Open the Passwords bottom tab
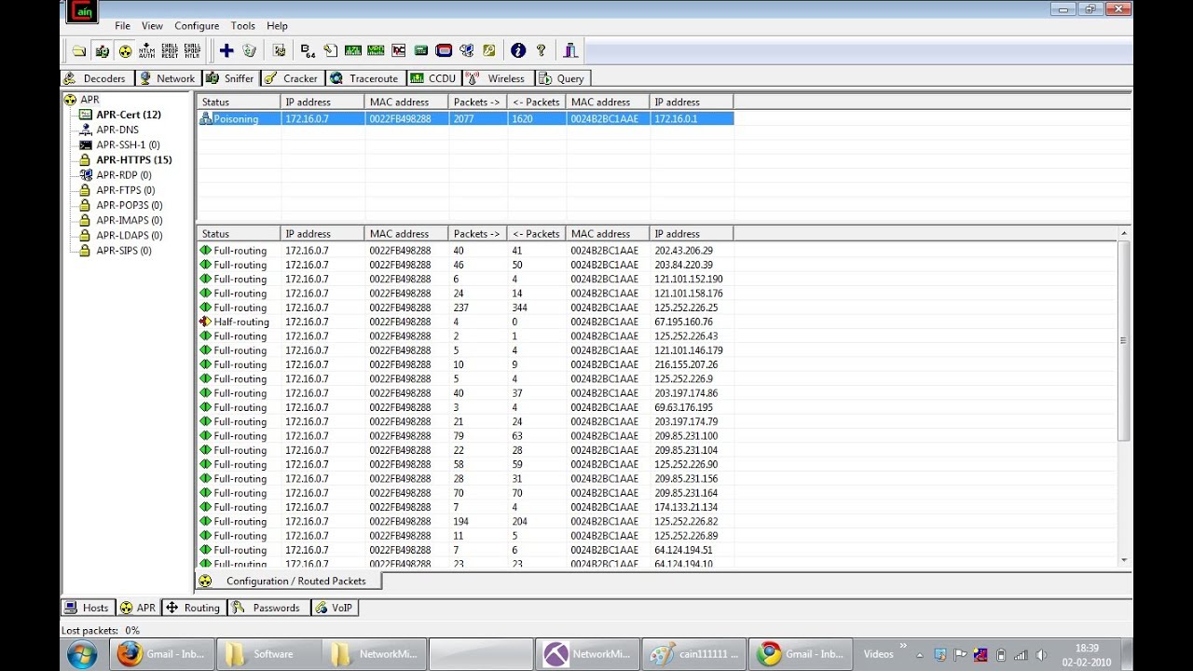1193x671 pixels. coord(267,608)
